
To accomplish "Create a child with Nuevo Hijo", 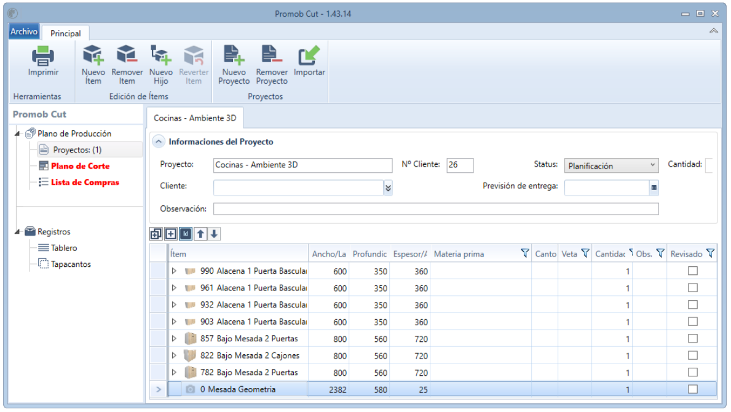I will pos(161,65).
